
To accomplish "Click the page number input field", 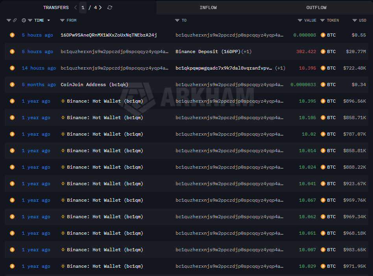I will [x=83, y=7].
